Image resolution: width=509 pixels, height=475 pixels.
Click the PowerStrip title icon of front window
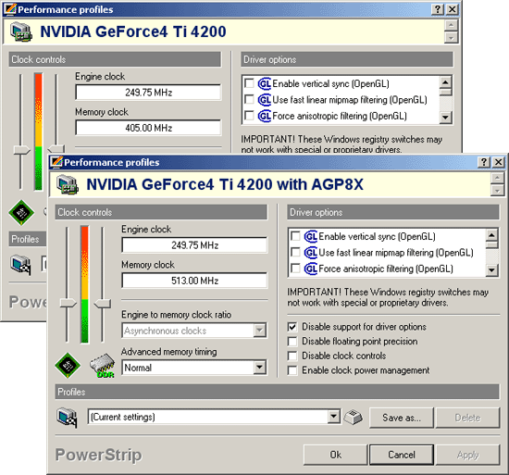pyautogui.click(x=56, y=162)
